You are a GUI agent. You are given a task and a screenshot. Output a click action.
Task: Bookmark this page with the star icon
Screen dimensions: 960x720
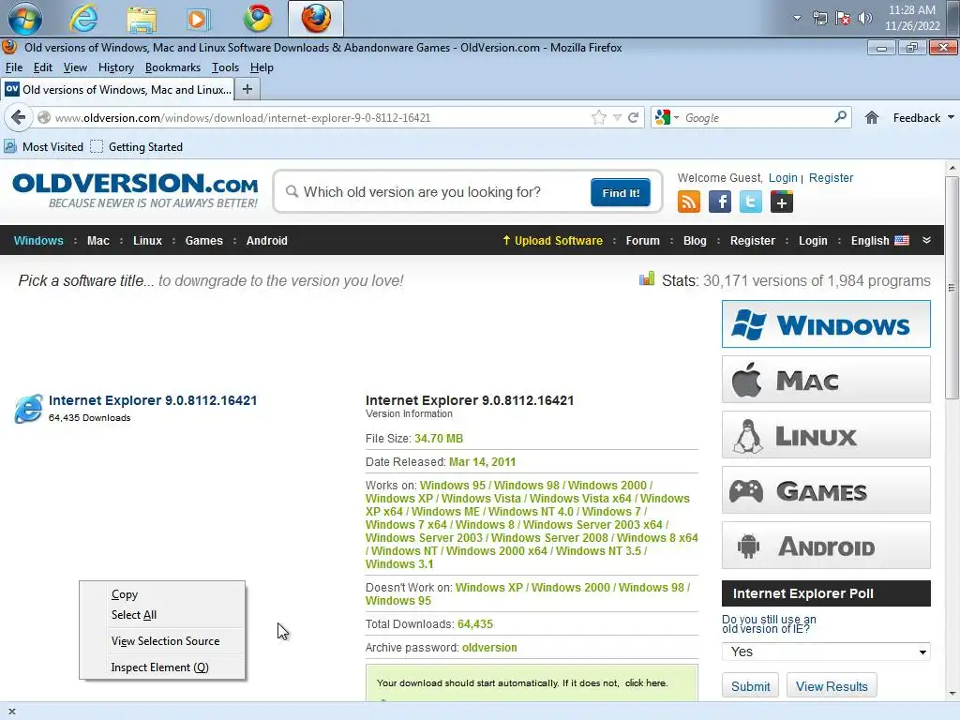[x=599, y=117]
